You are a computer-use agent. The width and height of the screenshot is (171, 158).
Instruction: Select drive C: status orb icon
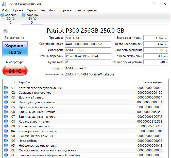(2, 15)
